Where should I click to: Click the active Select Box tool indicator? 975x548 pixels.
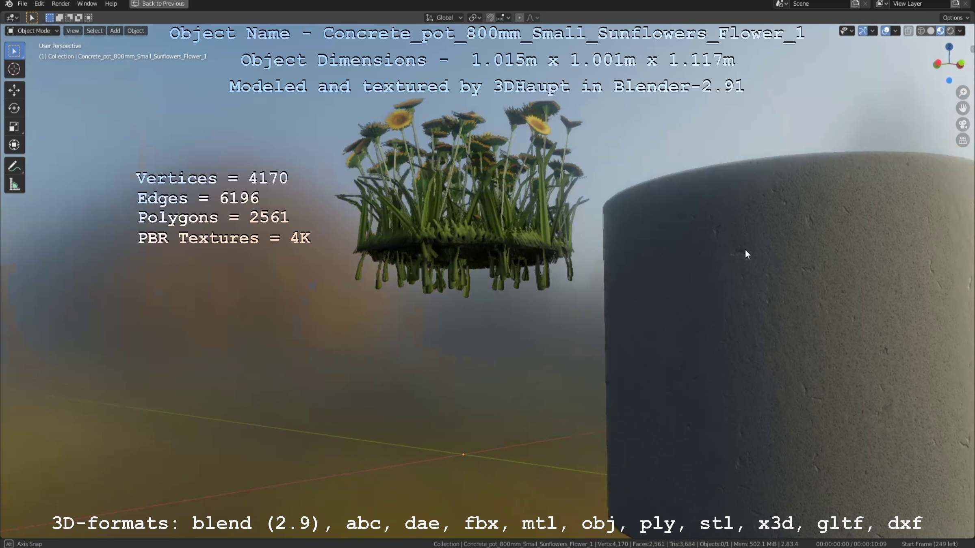[32, 17]
